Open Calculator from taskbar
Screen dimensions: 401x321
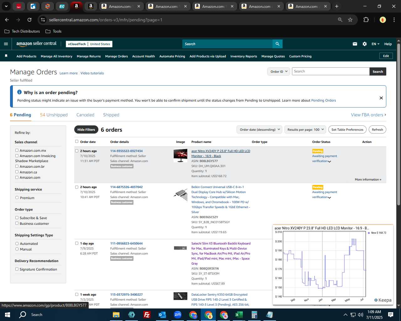254,315
